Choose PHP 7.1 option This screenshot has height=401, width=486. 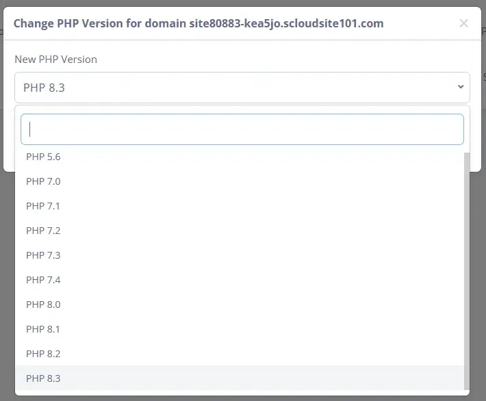240,206
